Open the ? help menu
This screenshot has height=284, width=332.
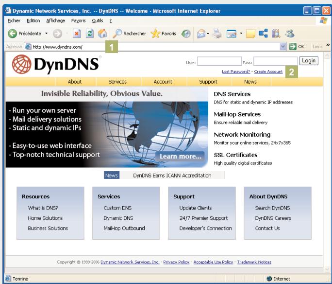click(111, 20)
